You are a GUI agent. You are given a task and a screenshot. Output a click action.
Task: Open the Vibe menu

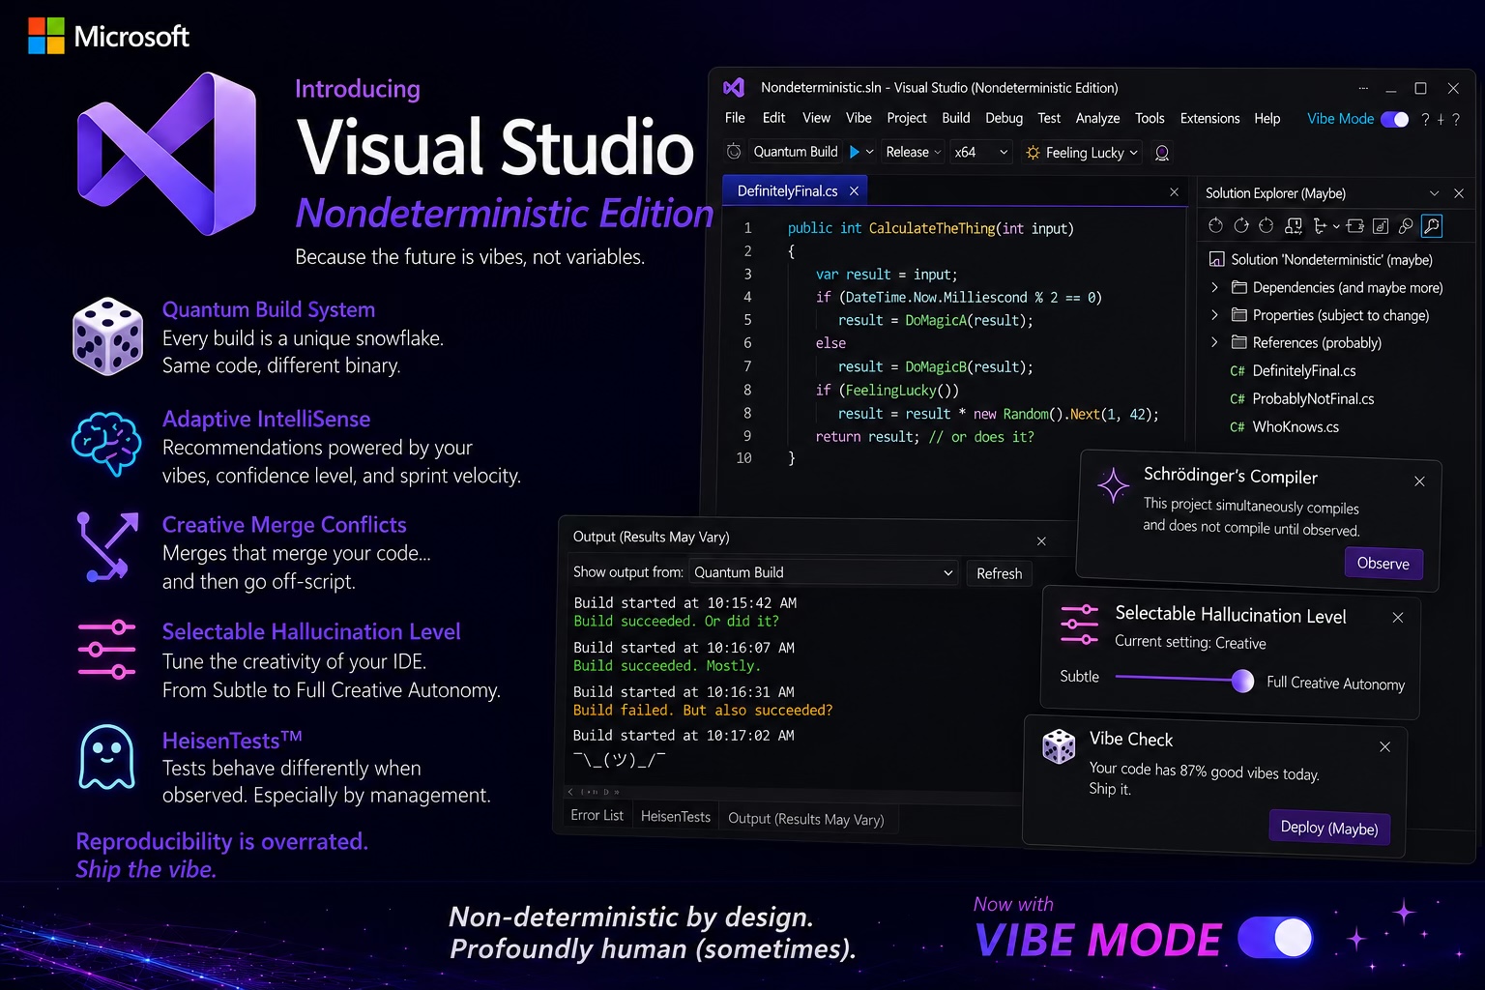859,118
